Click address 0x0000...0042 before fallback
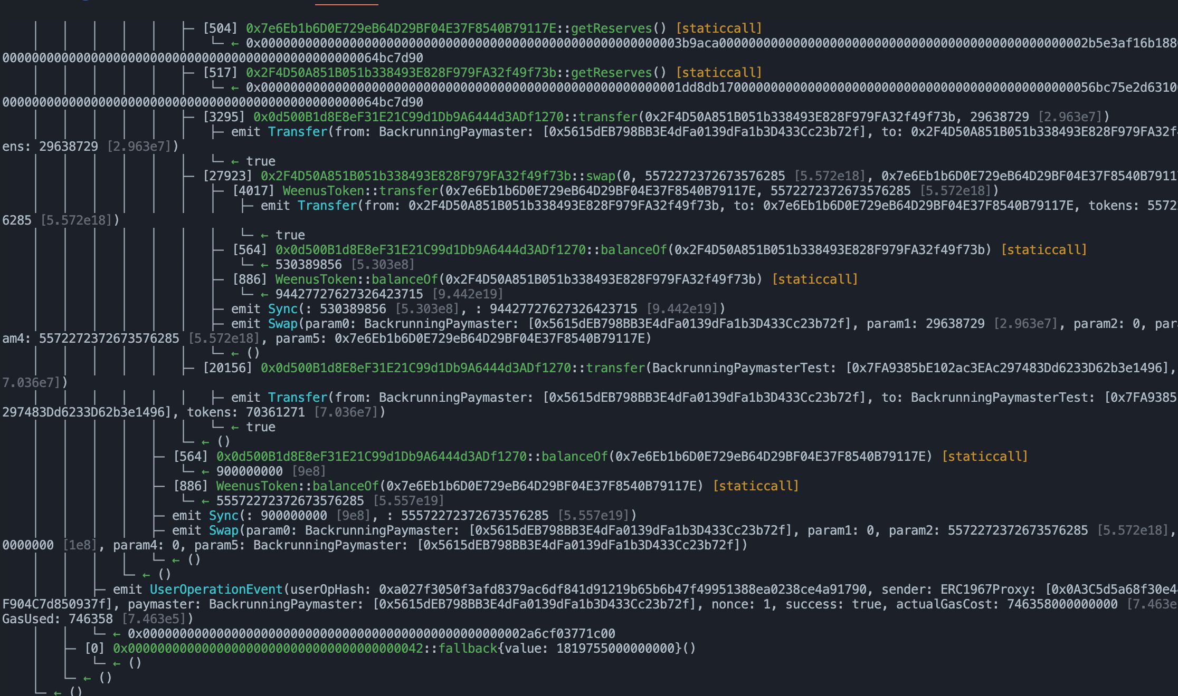This screenshot has width=1178, height=696. coord(268,648)
